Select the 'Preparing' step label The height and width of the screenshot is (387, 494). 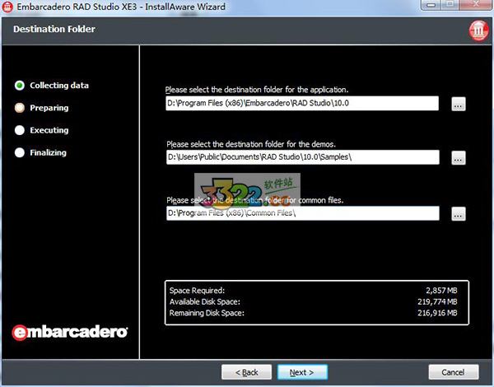(49, 108)
